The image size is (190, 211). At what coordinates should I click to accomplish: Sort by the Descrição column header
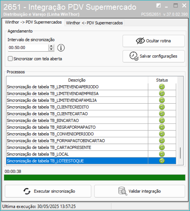(77, 80)
